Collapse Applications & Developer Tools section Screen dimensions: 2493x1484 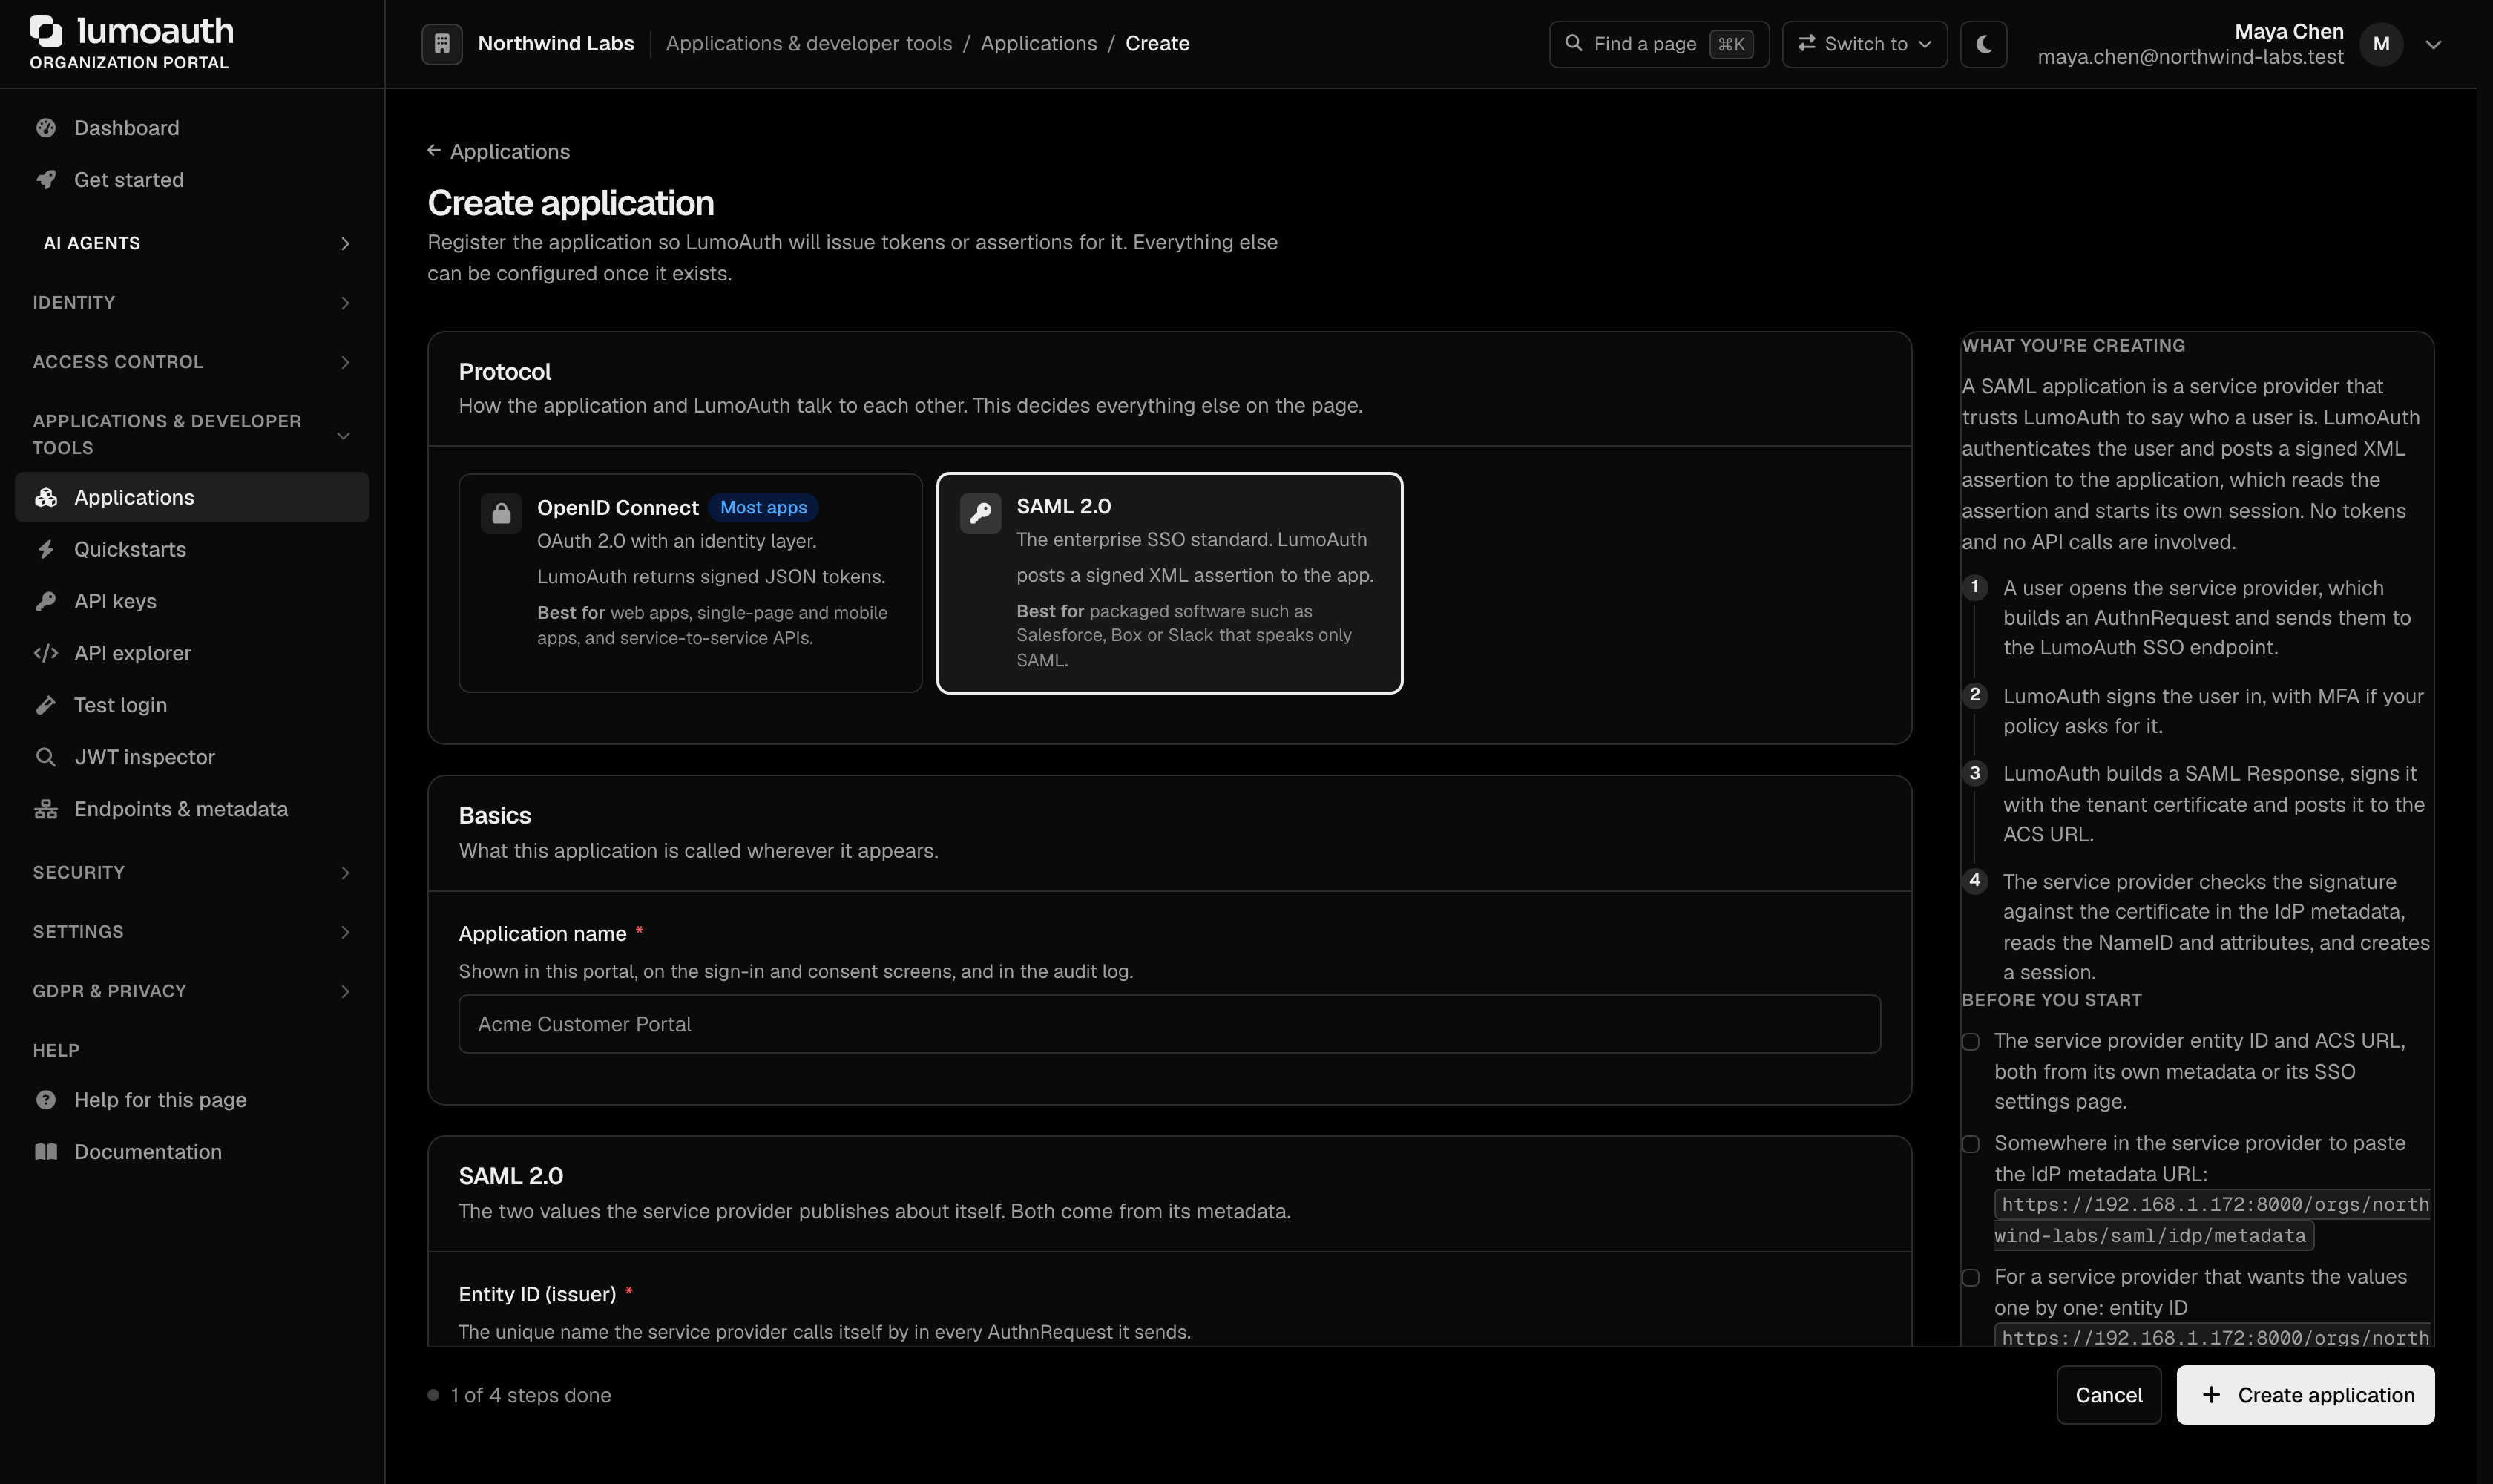tap(192, 435)
